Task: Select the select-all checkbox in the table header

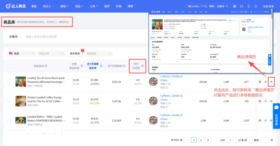Action: (x=9, y=65)
